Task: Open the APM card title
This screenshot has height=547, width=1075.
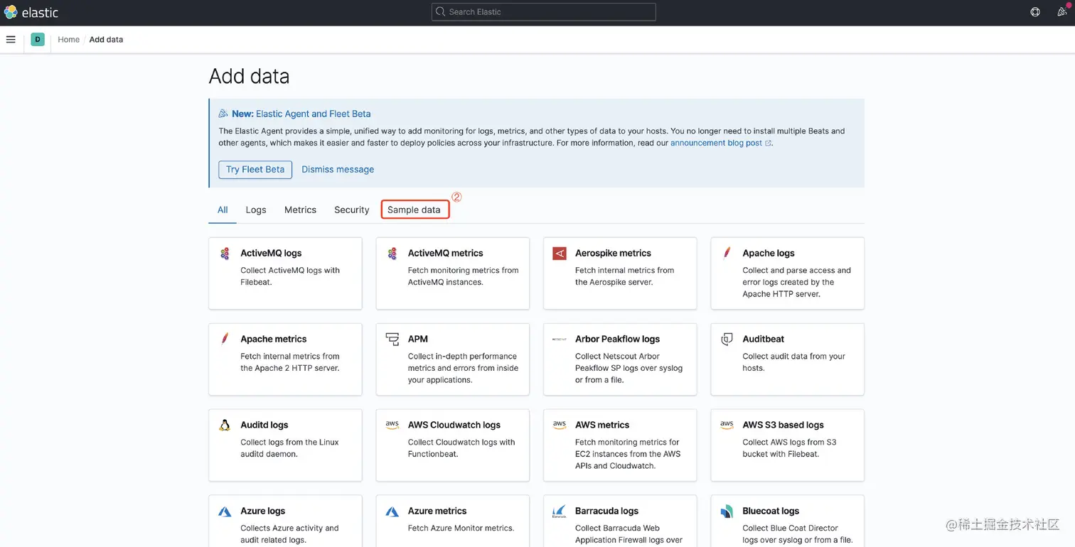Action: (418, 339)
